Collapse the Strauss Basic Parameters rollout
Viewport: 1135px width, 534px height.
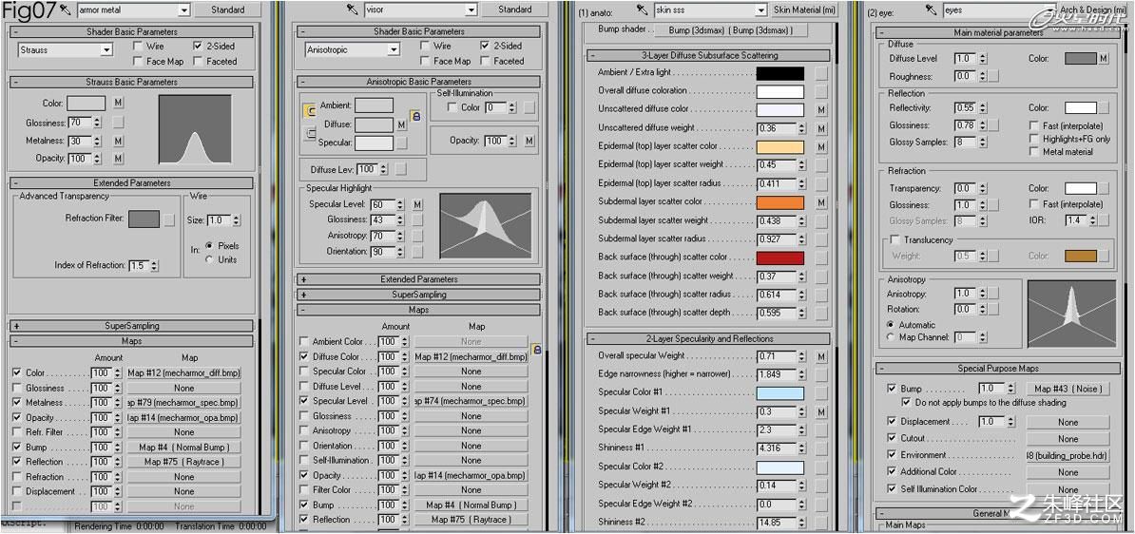131,81
